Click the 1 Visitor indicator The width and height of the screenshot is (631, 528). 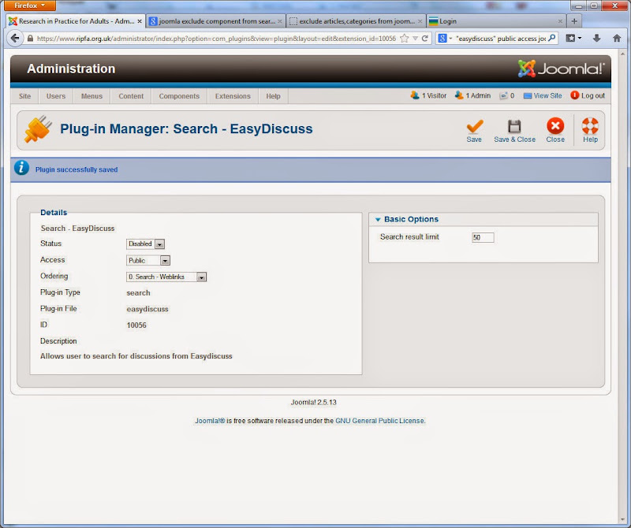click(x=428, y=95)
